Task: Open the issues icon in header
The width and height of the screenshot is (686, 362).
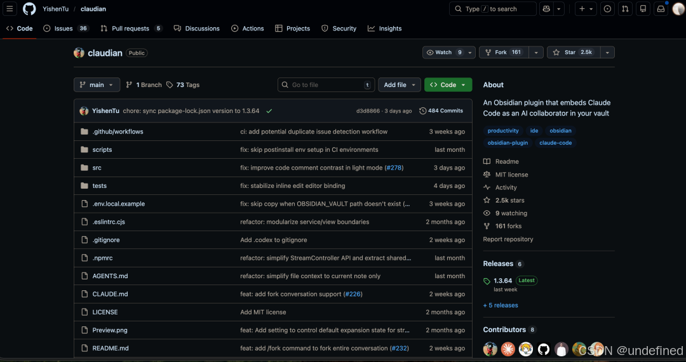Action: pyautogui.click(x=607, y=9)
